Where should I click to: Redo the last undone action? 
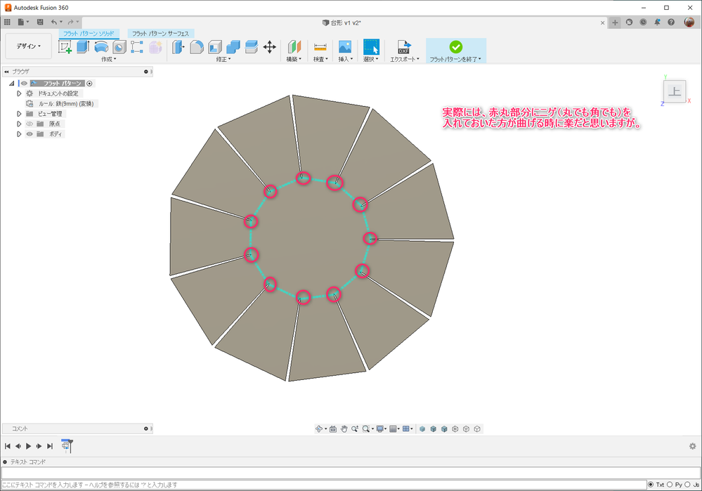[x=70, y=22]
